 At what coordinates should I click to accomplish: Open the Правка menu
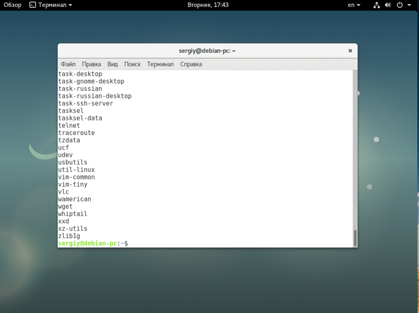(x=91, y=64)
